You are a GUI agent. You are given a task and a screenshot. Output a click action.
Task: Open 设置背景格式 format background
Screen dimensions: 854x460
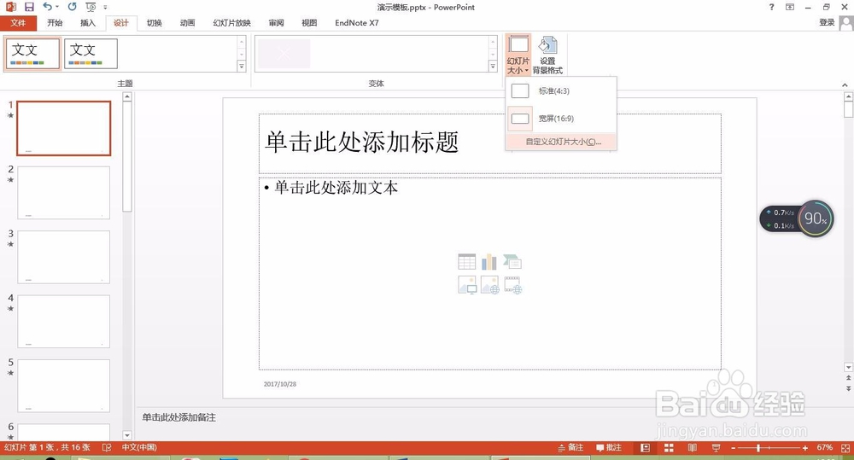[x=547, y=55]
